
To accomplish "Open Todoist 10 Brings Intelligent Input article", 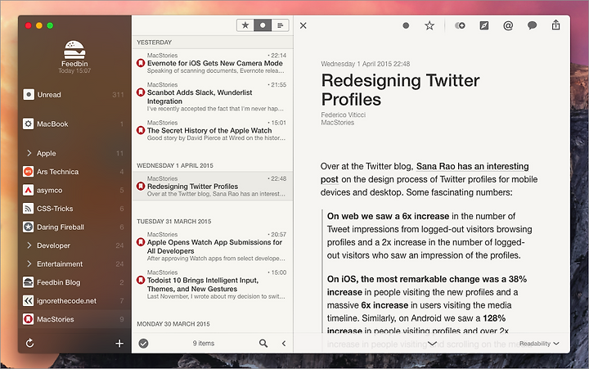I will coord(213,285).
